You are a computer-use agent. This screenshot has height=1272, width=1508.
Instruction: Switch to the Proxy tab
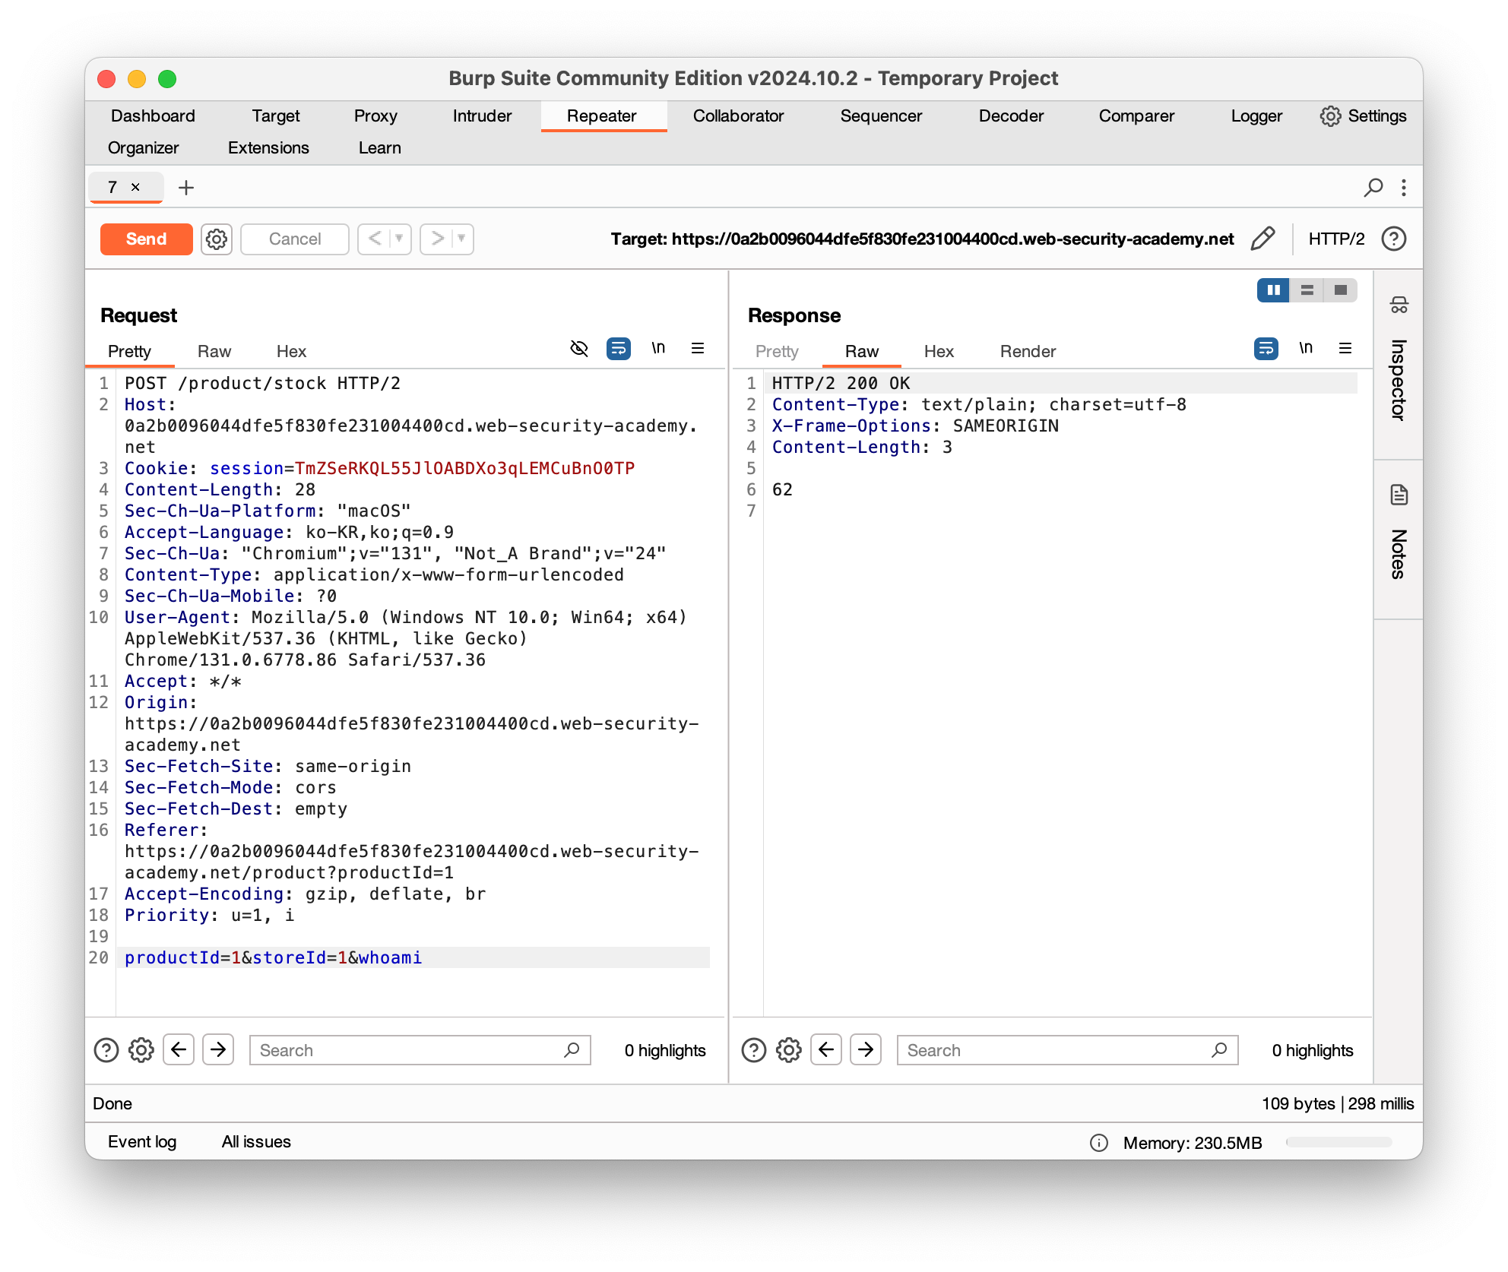tap(375, 116)
